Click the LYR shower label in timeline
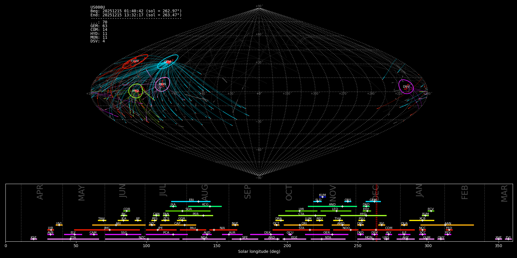The image size is (517, 258). [x=51, y=228]
